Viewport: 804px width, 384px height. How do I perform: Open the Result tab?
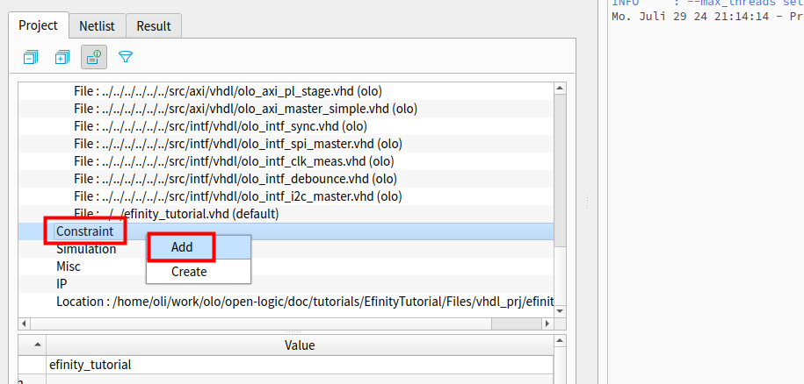[153, 26]
